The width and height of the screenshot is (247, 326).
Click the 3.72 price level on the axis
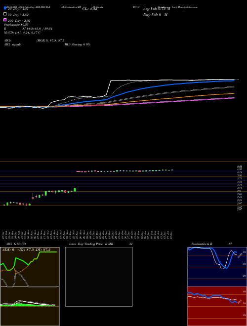click(x=240, y=179)
